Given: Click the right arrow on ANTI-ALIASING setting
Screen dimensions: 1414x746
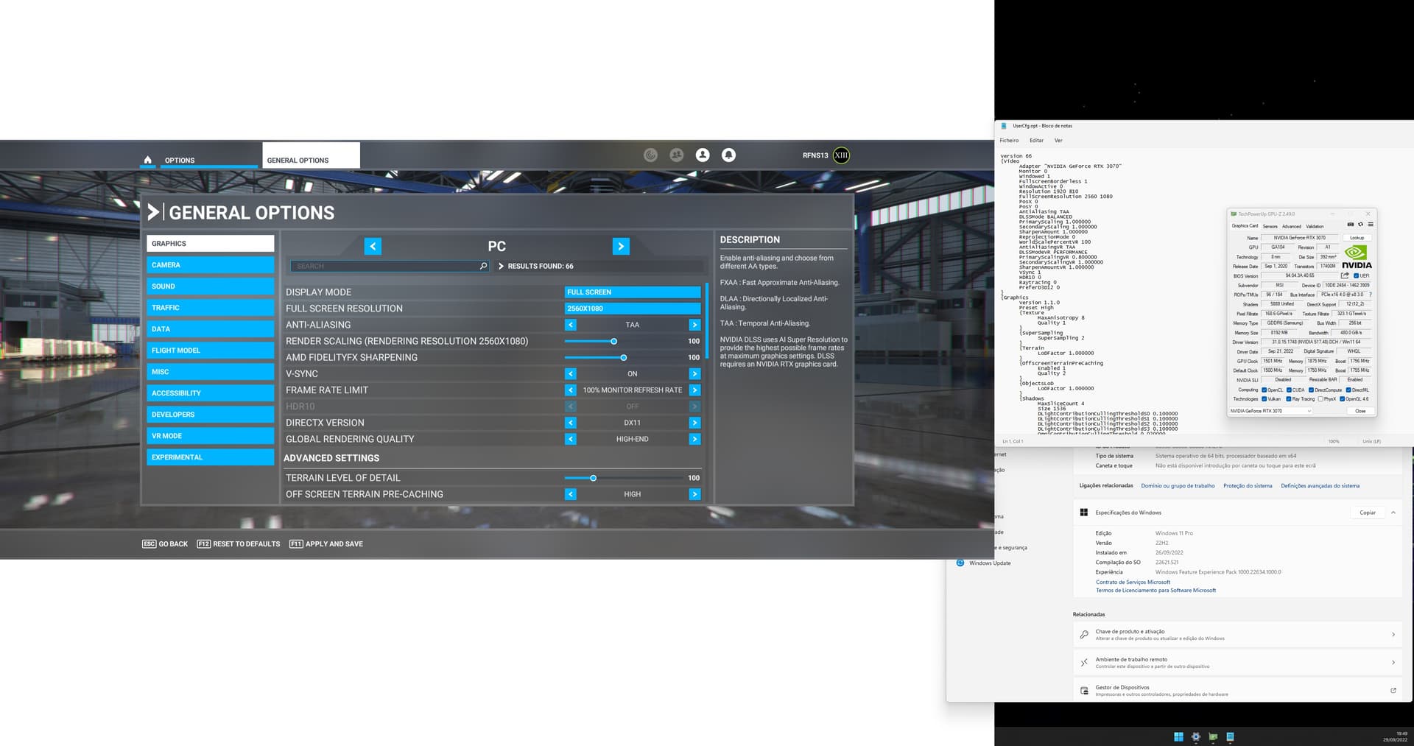Looking at the screenshot, I should click(x=694, y=324).
